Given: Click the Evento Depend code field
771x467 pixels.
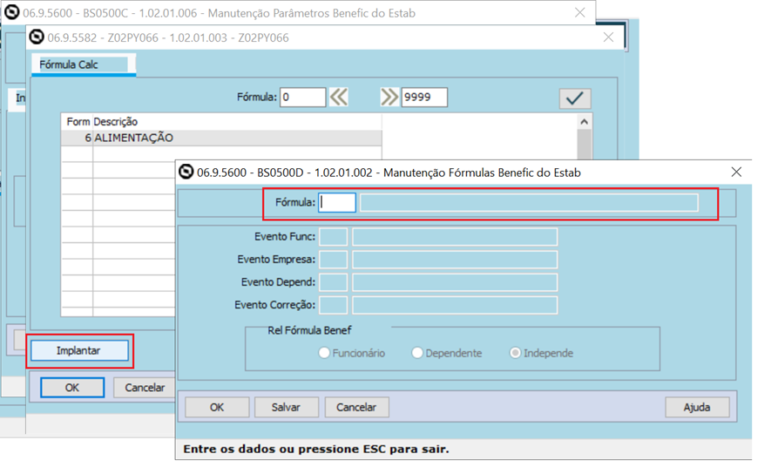Looking at the screenshot, I should point(334,282).
